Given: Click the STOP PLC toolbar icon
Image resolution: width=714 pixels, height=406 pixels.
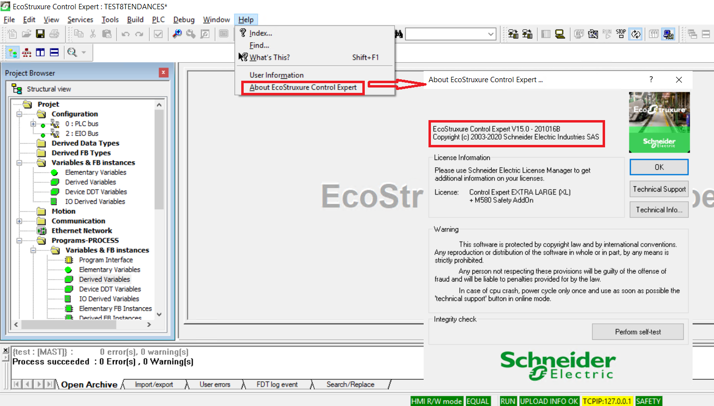Looking at the screenshot, I should pos(621,34).
